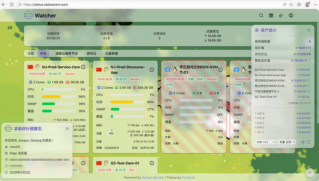Viewport: 319px width, 181px height.
Task: Open browser profile avatar
Action: [307, 5]
